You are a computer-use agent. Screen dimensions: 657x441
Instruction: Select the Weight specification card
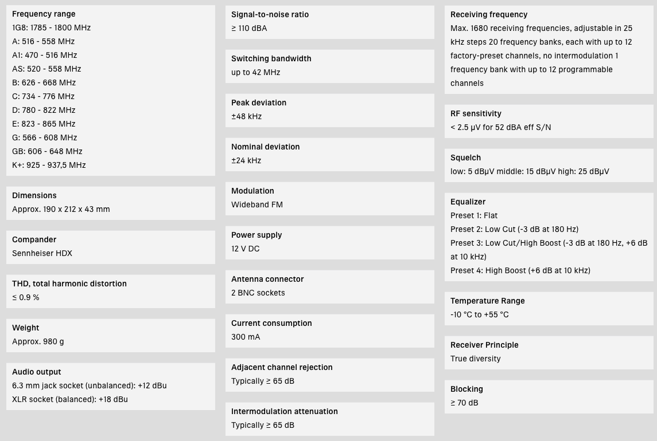click(110, 335)
